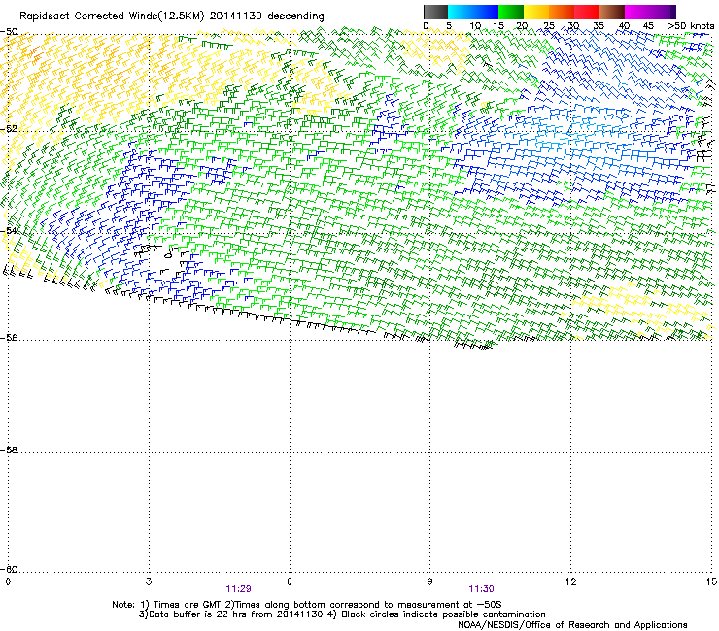Click the red 30-35 knots legend segment
This screenshot has width=719, height=631.
tap(587, 12)
